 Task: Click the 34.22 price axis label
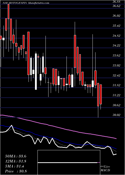tap(116, 45)
